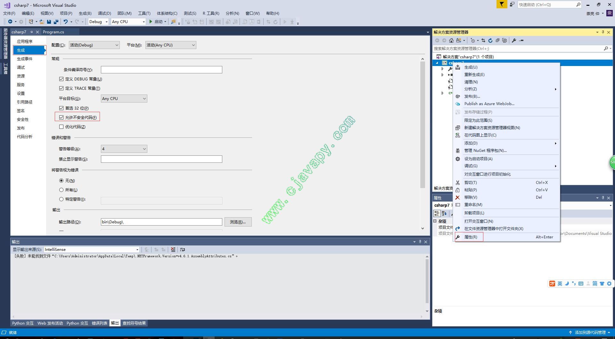Click the new project toolbar icon
This screenshot has width=615, height=339.
tap(31, 22)
